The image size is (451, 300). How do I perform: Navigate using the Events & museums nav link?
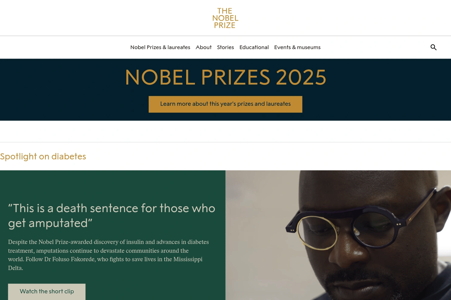click(297, 47)
